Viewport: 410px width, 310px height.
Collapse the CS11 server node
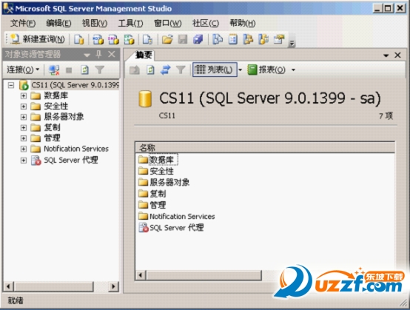coord(11,85)
